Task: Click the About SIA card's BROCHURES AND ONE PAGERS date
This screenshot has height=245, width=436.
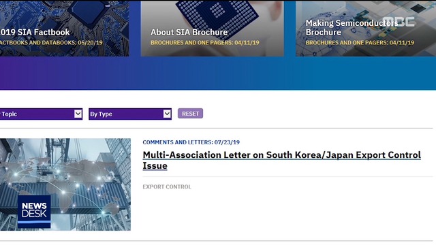Action: pos(205,42)
